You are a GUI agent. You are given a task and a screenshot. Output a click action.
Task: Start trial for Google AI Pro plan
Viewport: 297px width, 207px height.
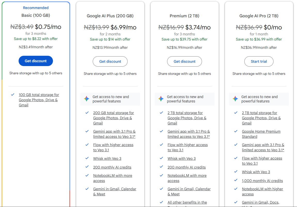click(259, 61)
